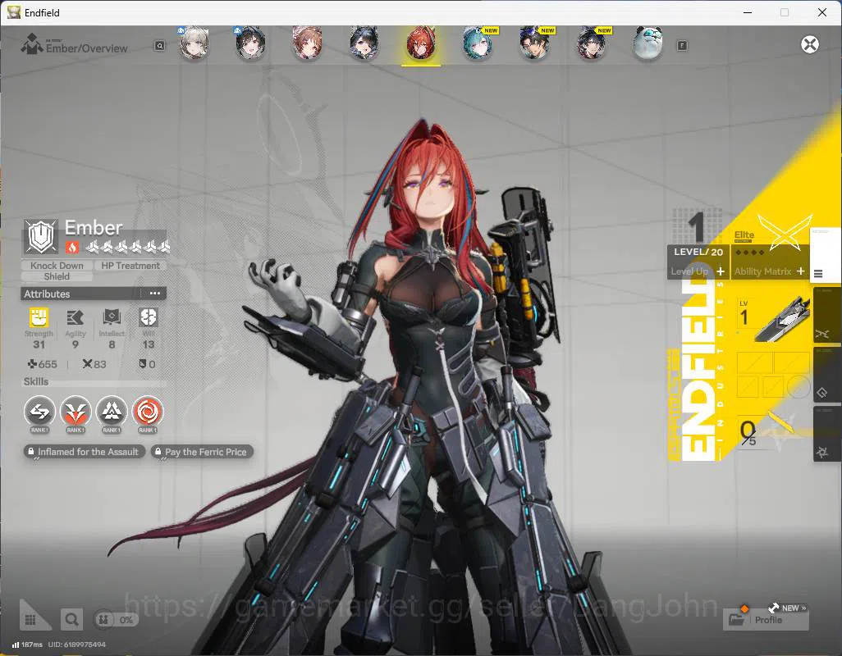
Task: Click the Endfield window title icon
Action: click(13, 12)
